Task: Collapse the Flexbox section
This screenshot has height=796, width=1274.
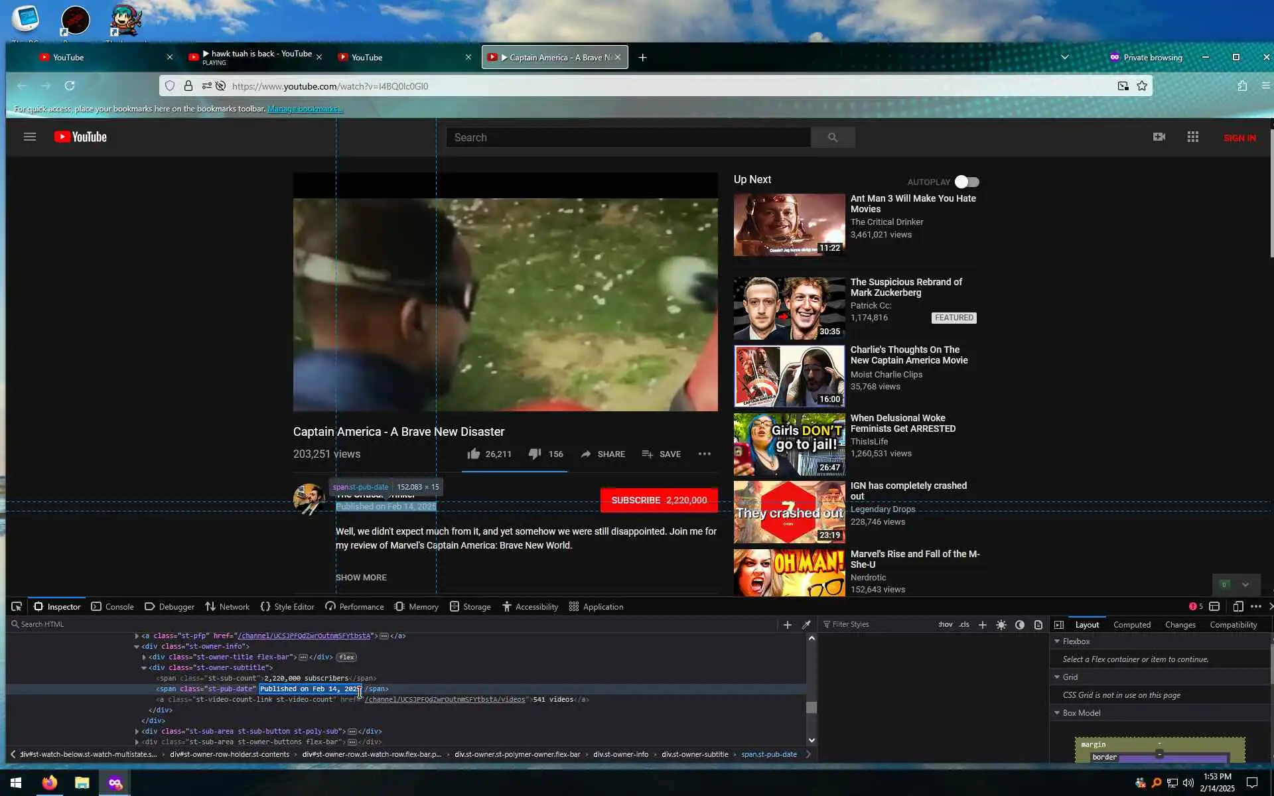Action: 1057,641
